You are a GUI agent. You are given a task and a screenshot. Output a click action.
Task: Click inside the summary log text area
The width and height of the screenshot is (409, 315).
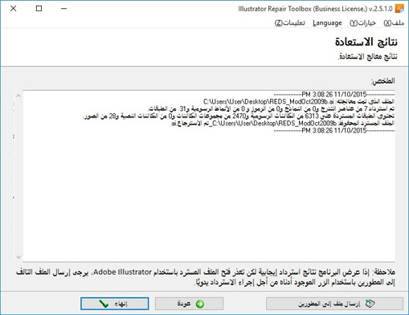(x=209, y=176)
